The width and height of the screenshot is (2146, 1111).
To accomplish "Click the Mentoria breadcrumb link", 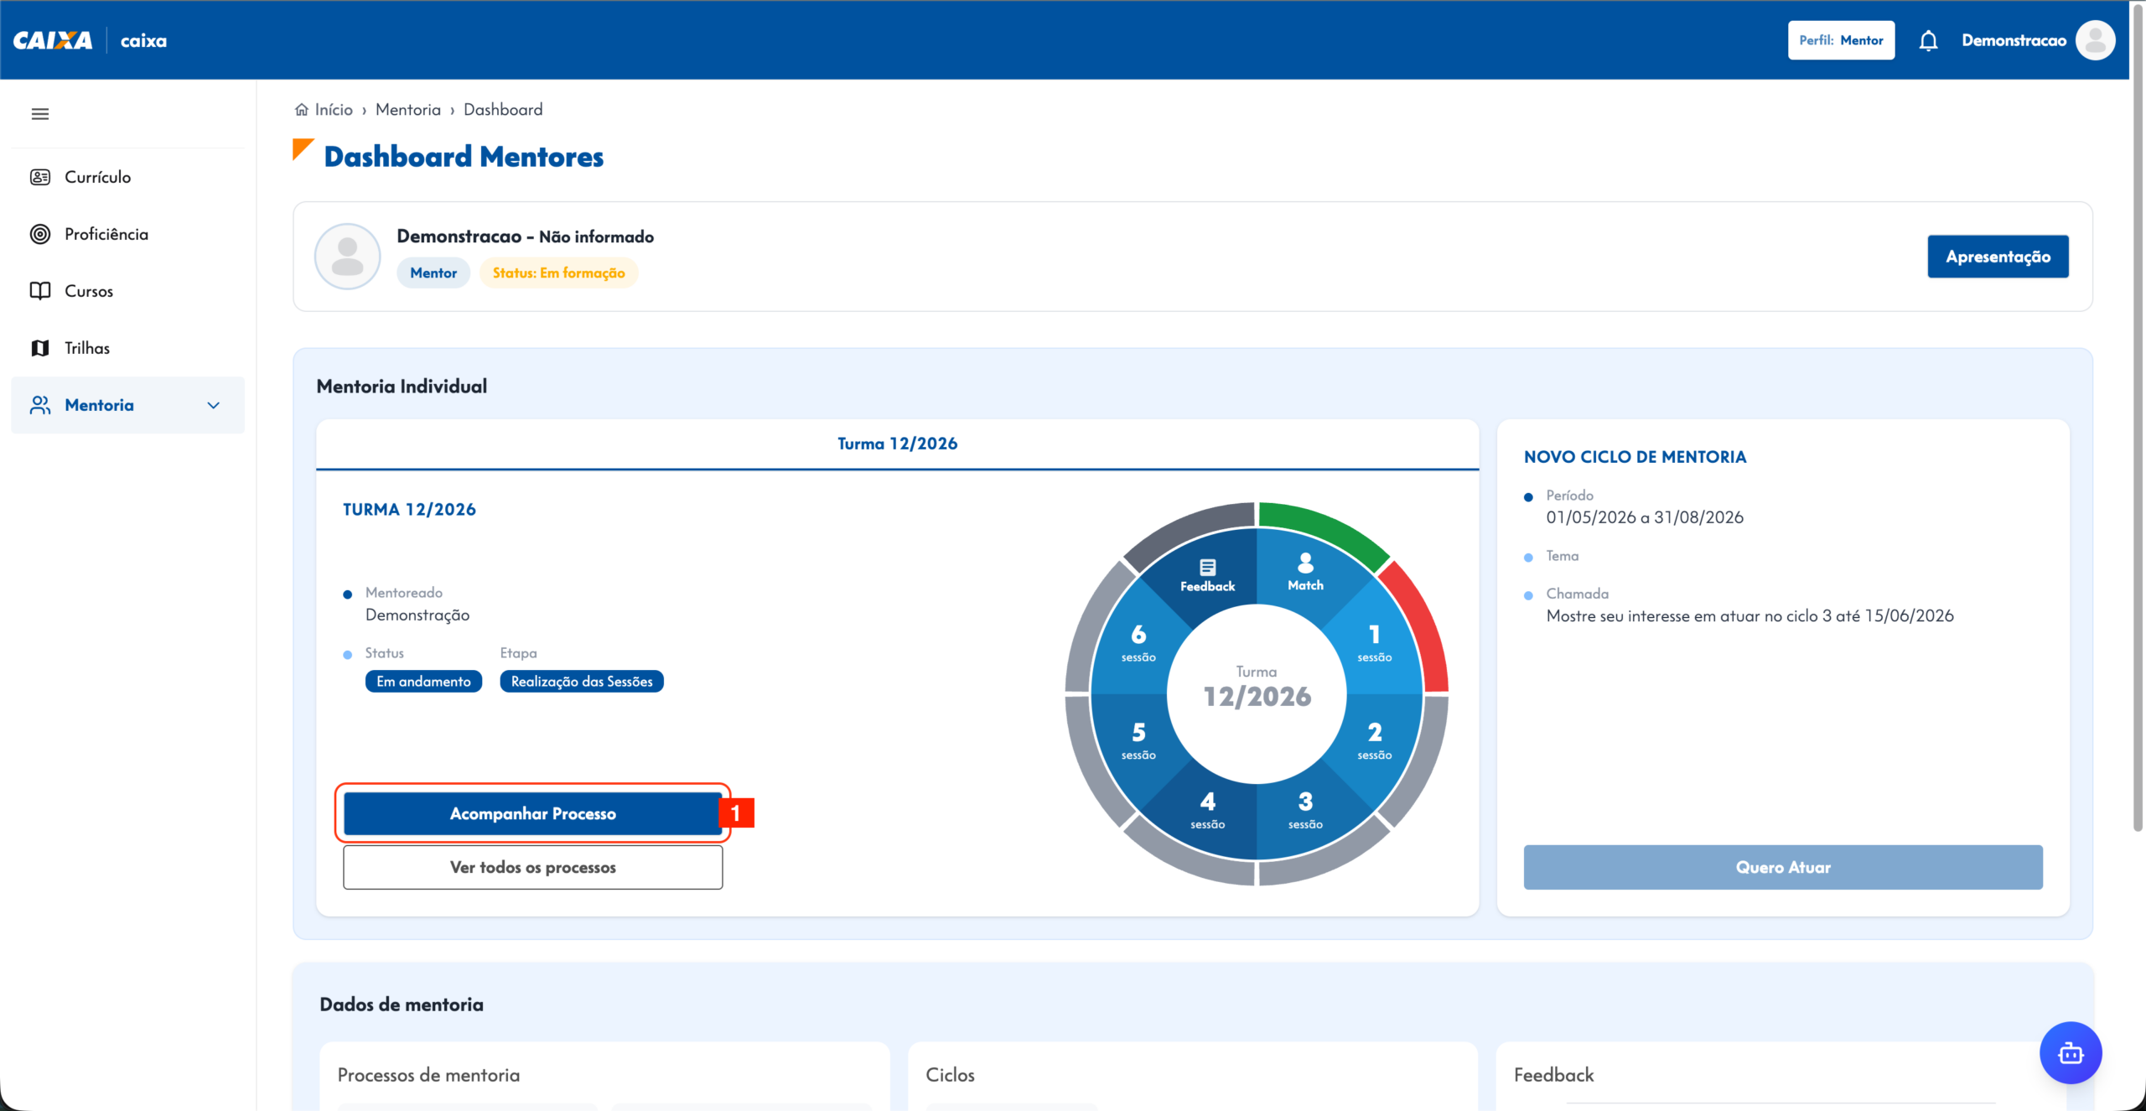I will click(x=408, y=110).
